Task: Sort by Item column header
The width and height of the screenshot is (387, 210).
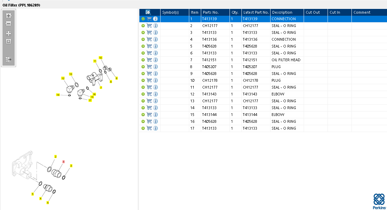Action: (x=195, y=12)
